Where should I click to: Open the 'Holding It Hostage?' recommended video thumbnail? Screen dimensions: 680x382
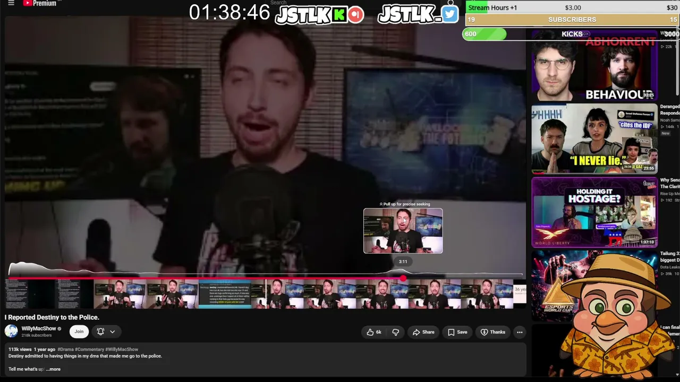594,212
